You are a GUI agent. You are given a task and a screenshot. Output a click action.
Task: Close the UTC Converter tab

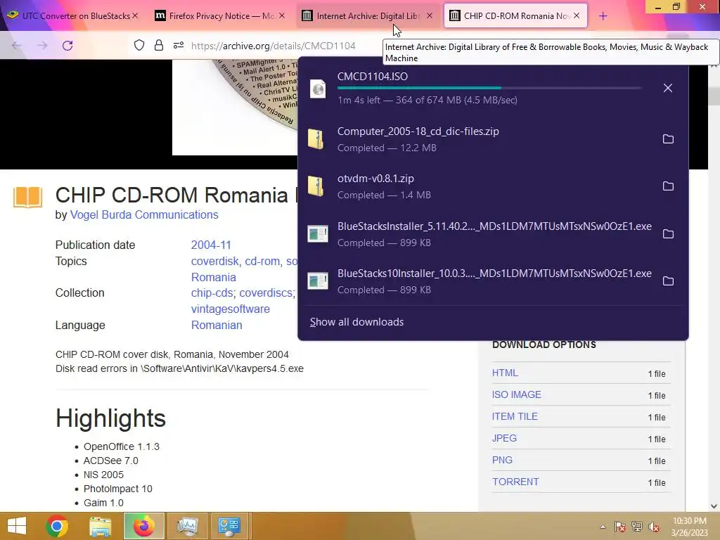click(x=135, y=15)
